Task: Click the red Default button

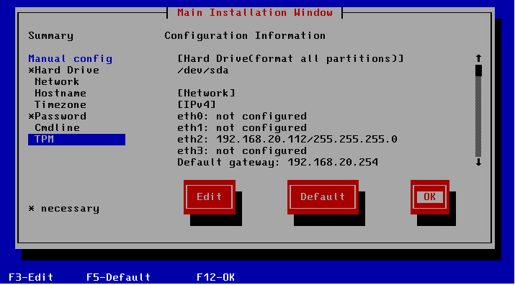Action: (323, 196)
